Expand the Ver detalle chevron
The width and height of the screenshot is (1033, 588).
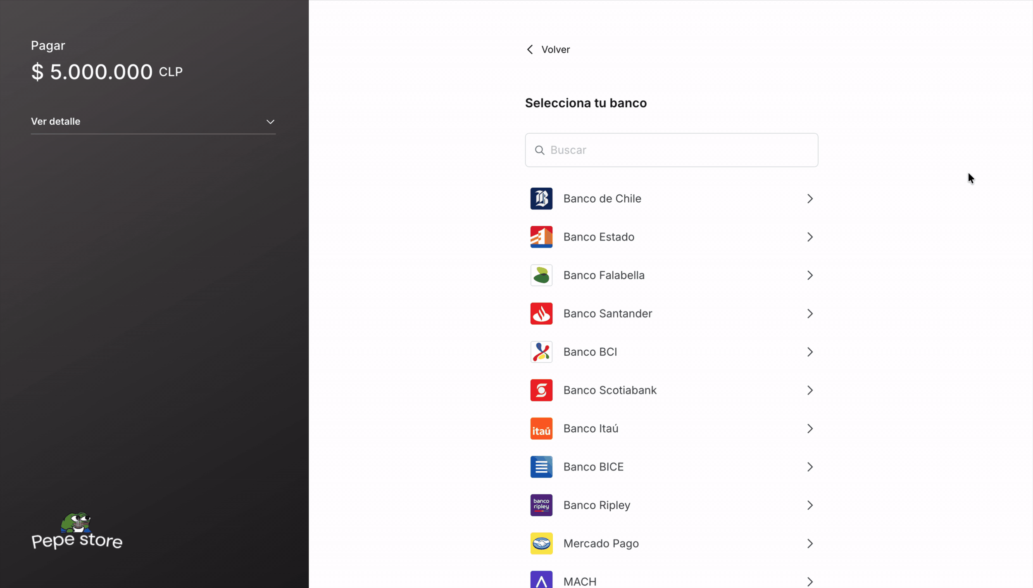270,122
